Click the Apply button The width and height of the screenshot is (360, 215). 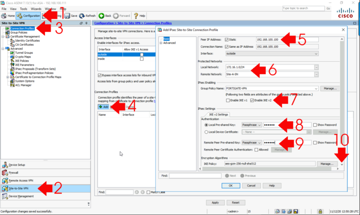(215, 203)
